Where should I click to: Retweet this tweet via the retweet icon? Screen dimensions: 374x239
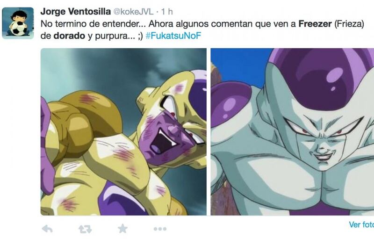(85, 229)
